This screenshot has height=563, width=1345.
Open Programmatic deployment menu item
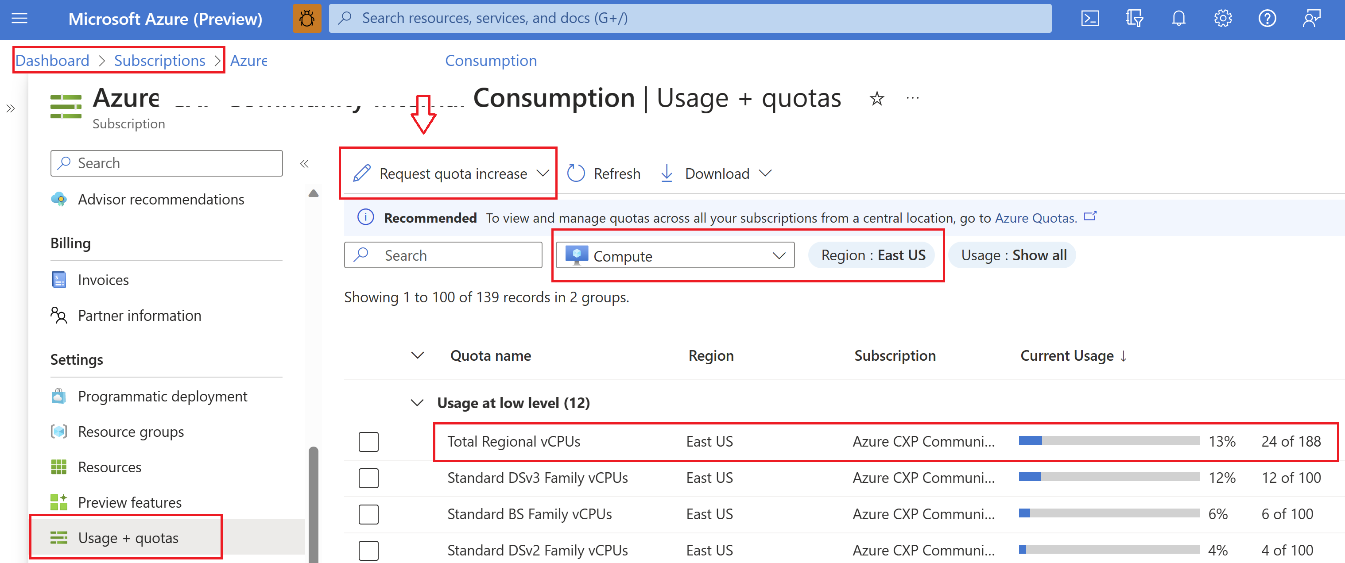point(163,396)
